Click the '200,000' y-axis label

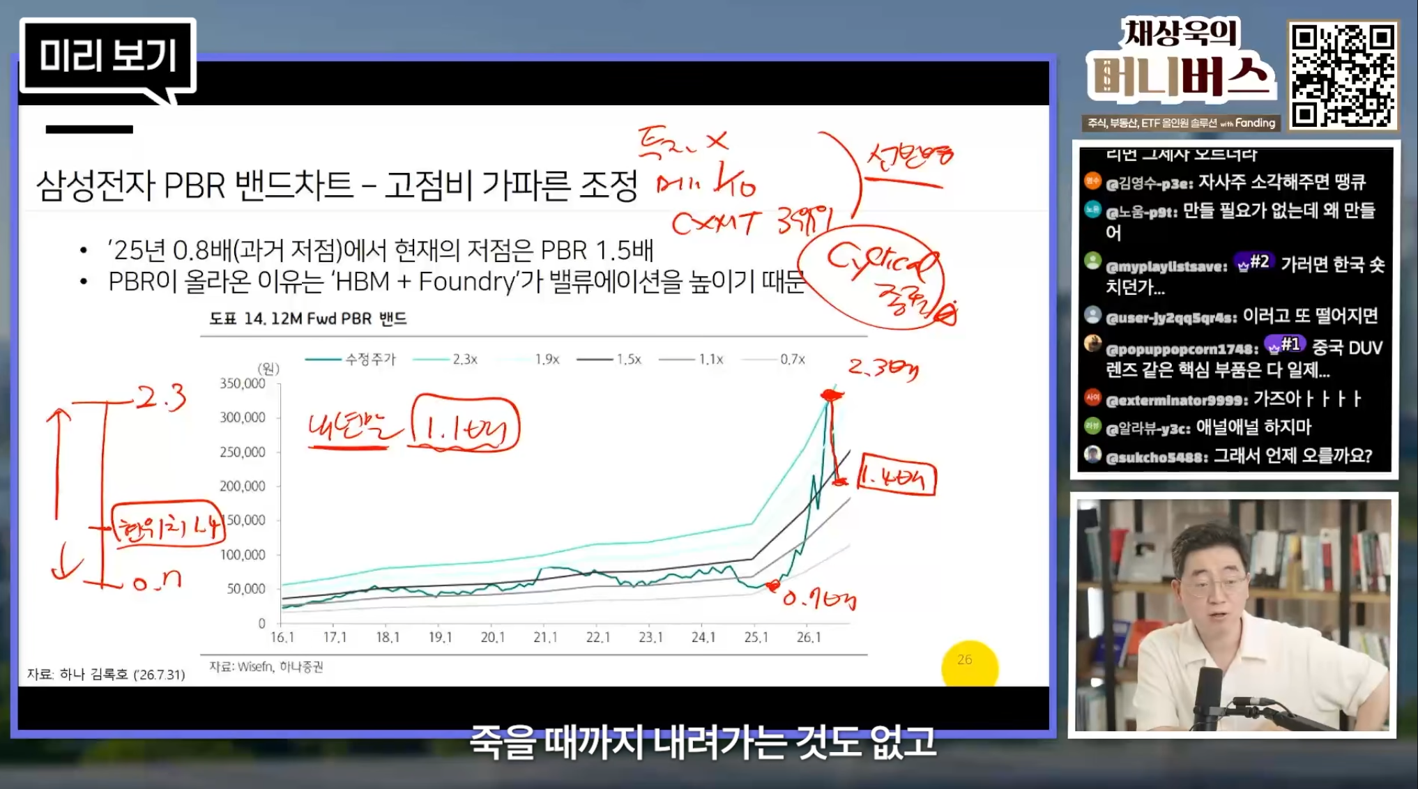[x=243, y=487]
